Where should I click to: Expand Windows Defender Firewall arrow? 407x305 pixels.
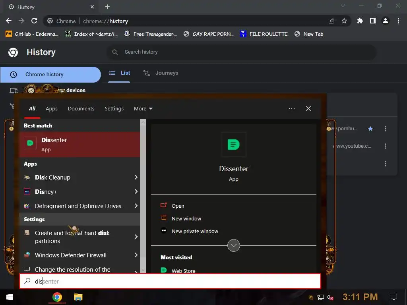[x=136, y=255]
